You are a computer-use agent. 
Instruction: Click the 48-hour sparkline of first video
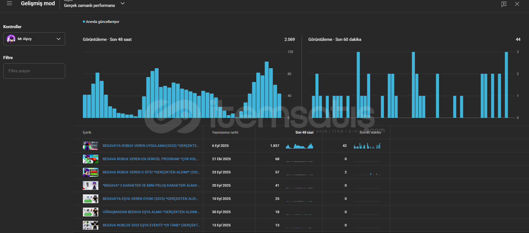point(299,146)
